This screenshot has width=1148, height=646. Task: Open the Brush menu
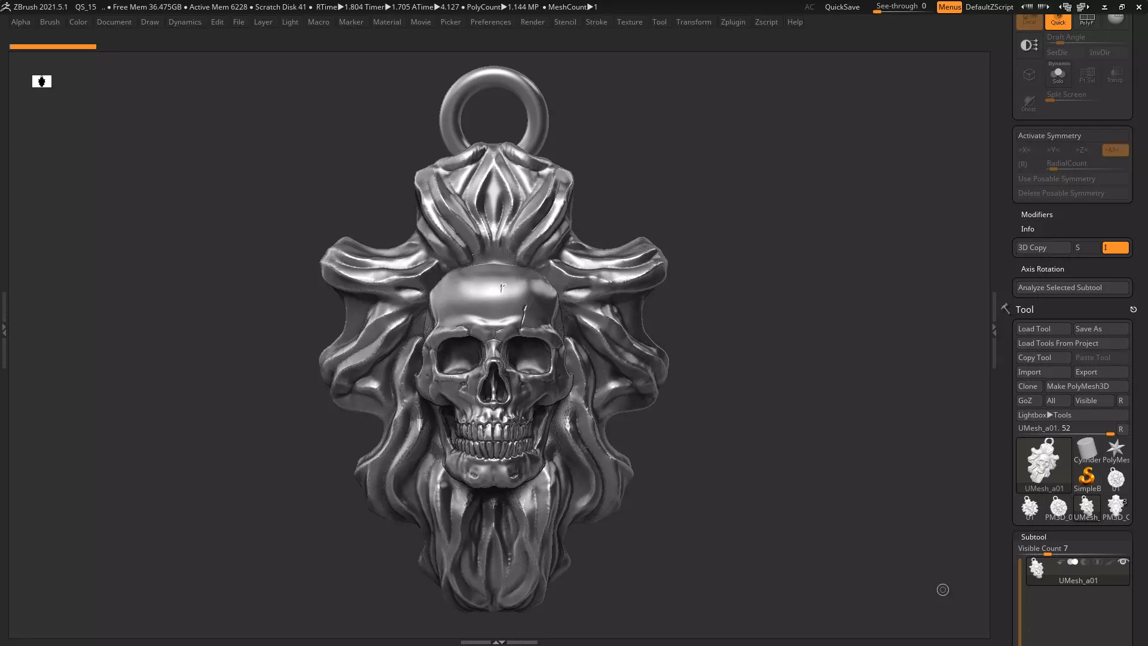click(50, 22)
